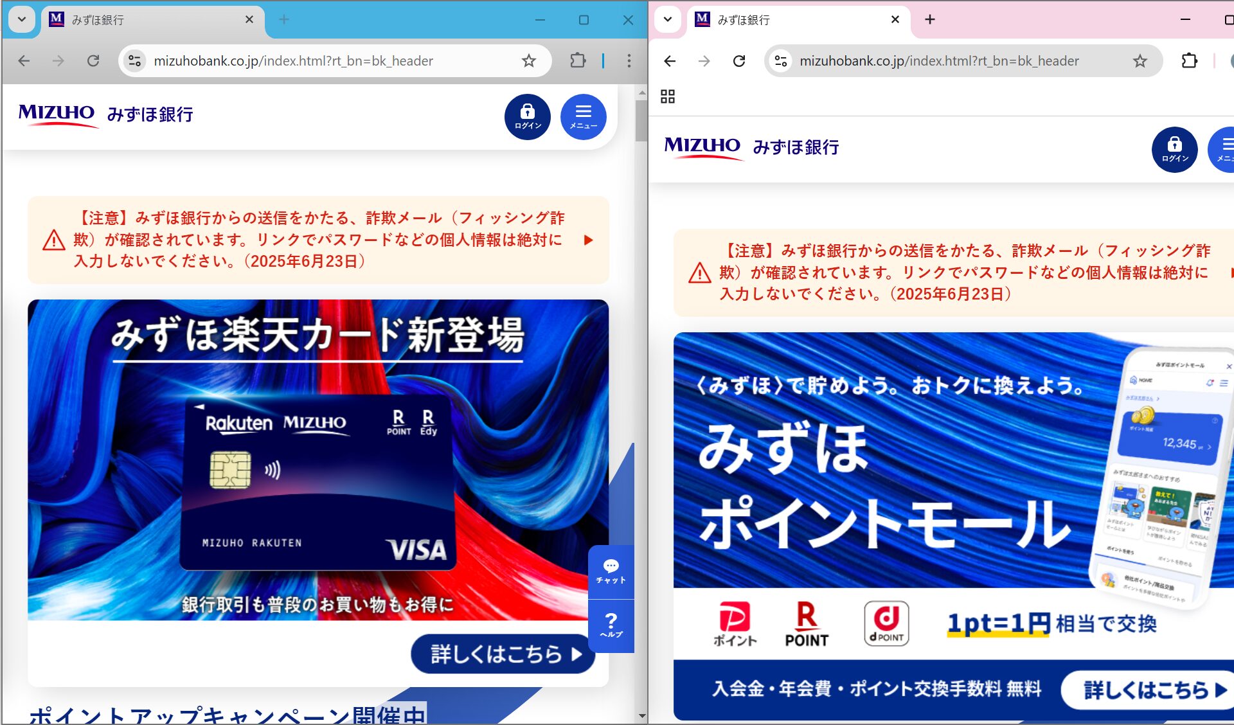Image resolution: width=1234 pixels, height=725 pixels.
Task: Open a new tab in right window
Action: tap(930, 20)
